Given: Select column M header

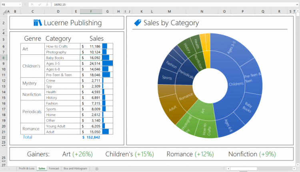Looking at the screenshot, I should coord(169,12).
